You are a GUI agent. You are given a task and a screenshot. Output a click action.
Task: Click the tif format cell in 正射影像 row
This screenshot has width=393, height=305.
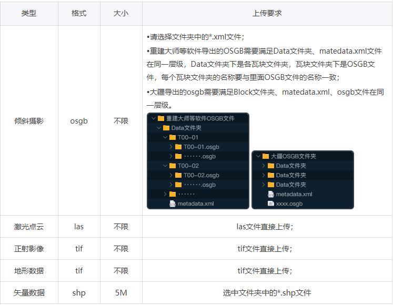point(79,249)
